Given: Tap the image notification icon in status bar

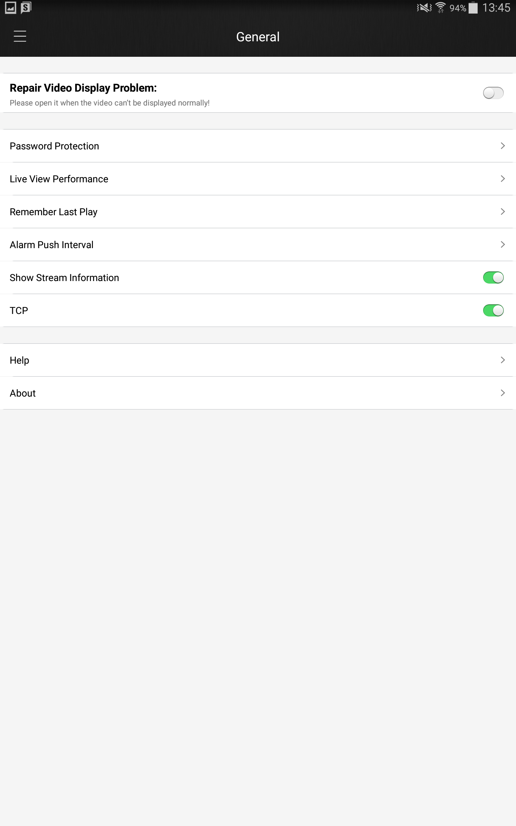Looking at the screenshot, I should [x=11, y=7].
